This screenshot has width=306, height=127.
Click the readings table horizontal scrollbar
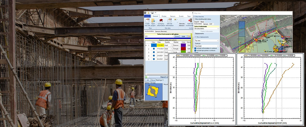(157, 74)
